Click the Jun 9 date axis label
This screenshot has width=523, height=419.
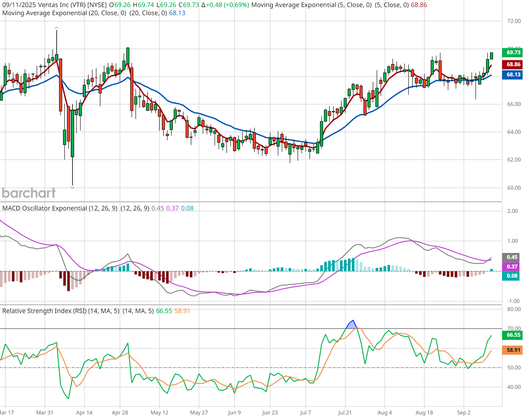tap(234, 412)
